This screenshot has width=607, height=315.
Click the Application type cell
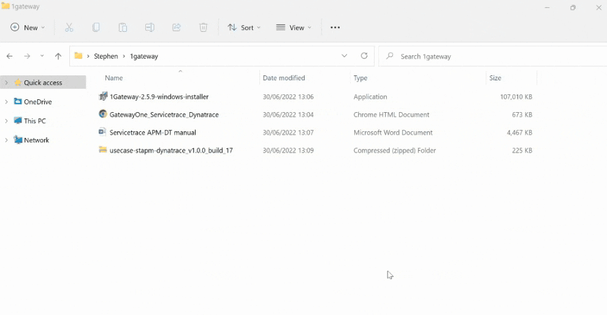point(370,97)
